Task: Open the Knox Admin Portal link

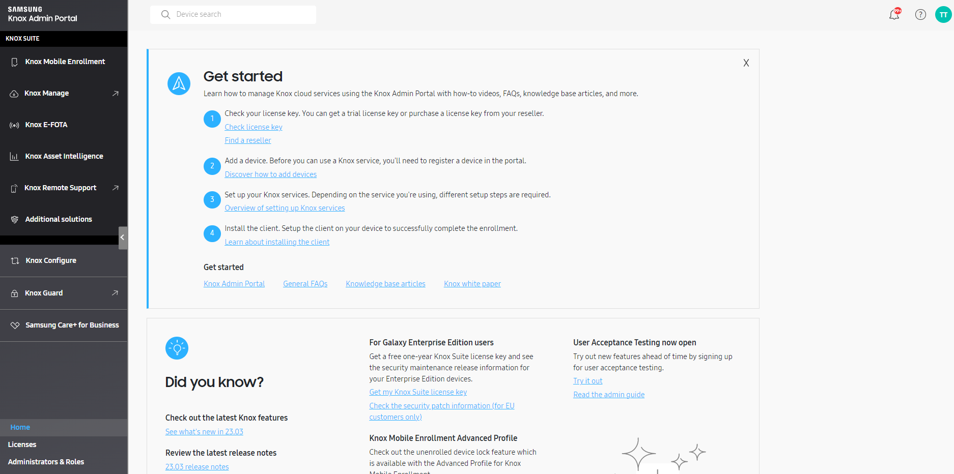Action: tap(234, 284)
